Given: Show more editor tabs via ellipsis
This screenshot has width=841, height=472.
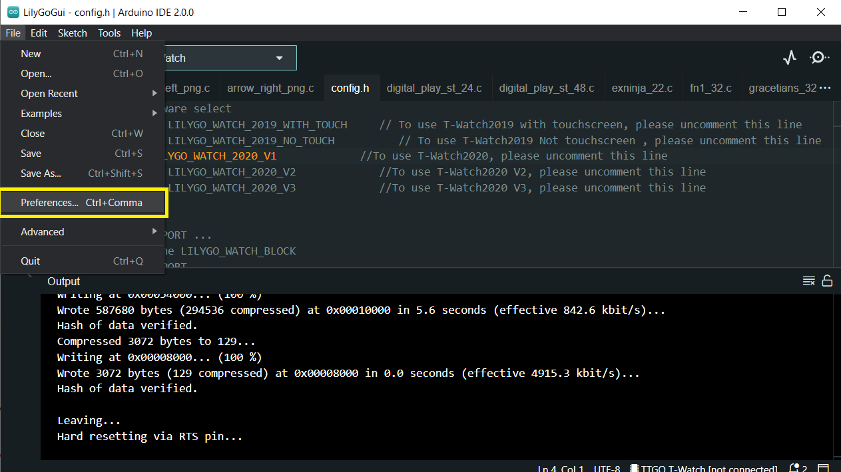Looking at the screenshot, I should 825,88.
